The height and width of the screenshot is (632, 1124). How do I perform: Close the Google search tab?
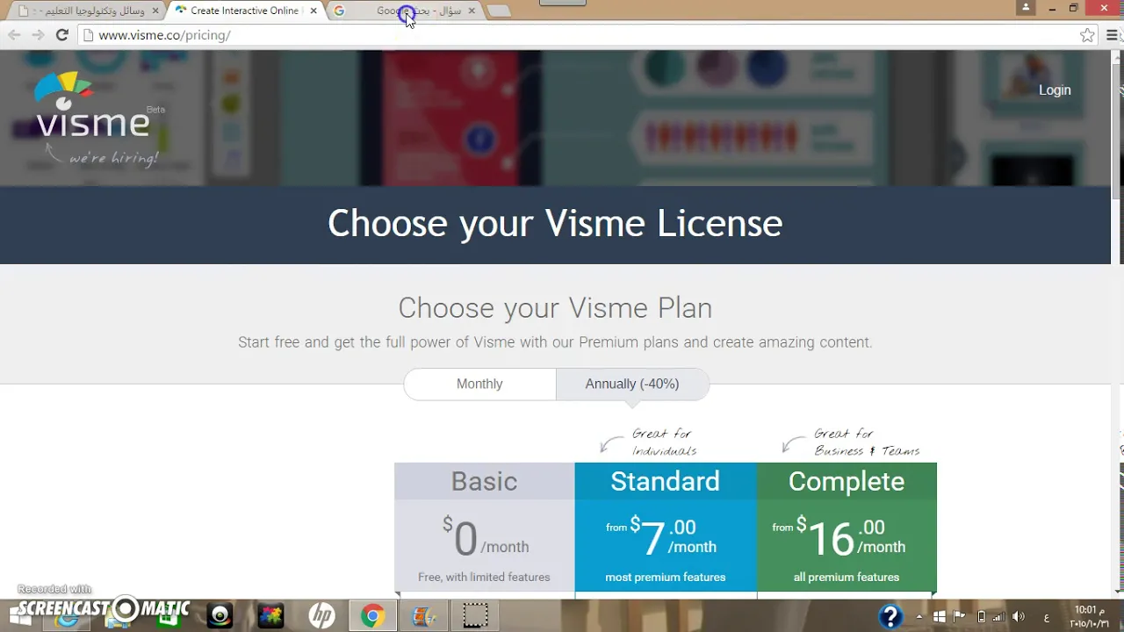[472, 11]
